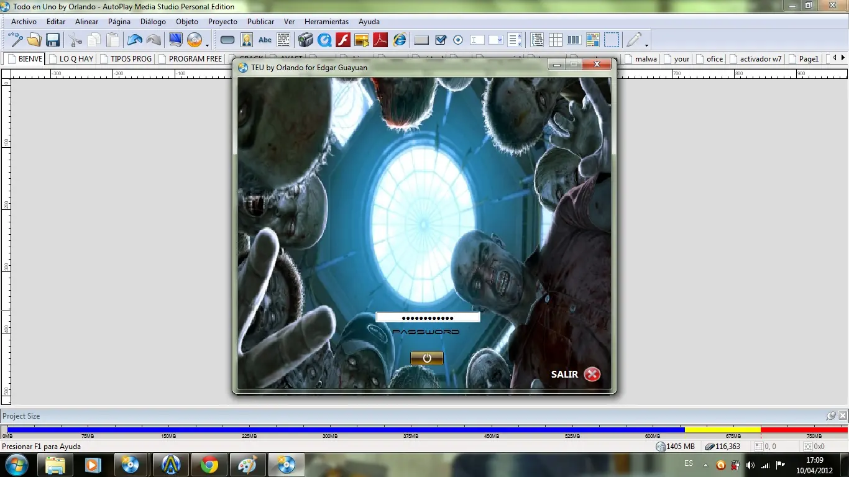Add a QuickTime object to page

(x=324, y=40)
